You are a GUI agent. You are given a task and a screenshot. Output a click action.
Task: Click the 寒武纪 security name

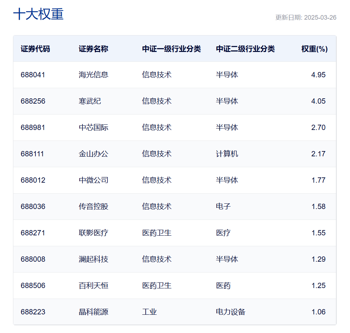(x=90, y=101)
